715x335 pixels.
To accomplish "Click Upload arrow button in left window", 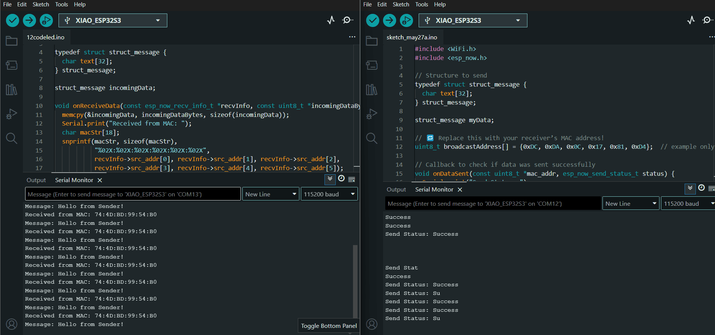I will [x=29, y=20].
